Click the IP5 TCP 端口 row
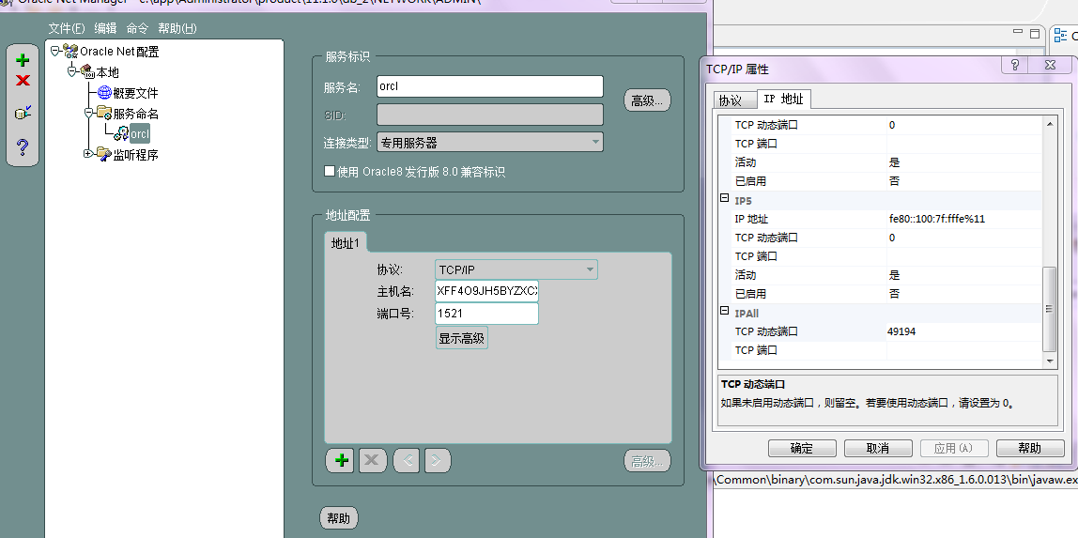Viewport: 1078px width, 538px height. (x=880, y=256)
